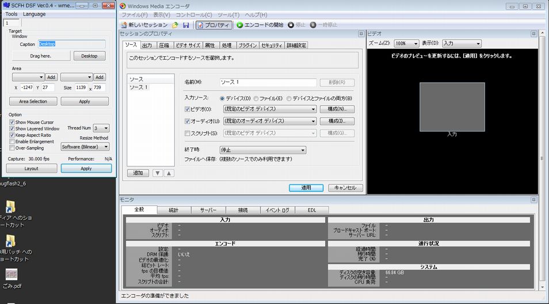Screen dimensions: 549x304
Task: Click Add (追加) source button
Action: (138, 173)
